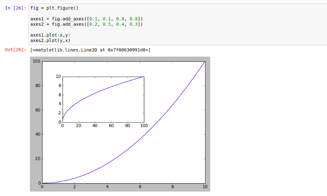Viewport: 327px width, 196px height.
Task: Click the inset plot's '10' y-axis label
Action: tap(58, 76)
